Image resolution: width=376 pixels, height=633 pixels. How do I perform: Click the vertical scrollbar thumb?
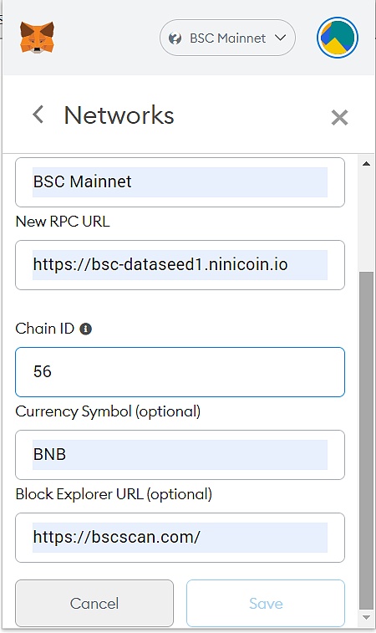point(366,441)
